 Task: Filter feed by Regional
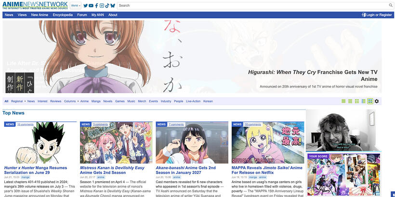[x=17, y=101]
